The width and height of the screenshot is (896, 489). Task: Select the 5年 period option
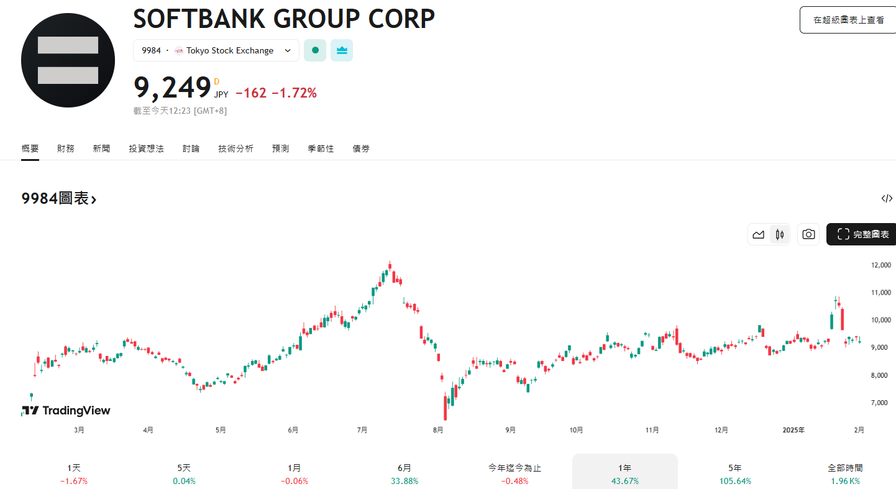point(734,473)
